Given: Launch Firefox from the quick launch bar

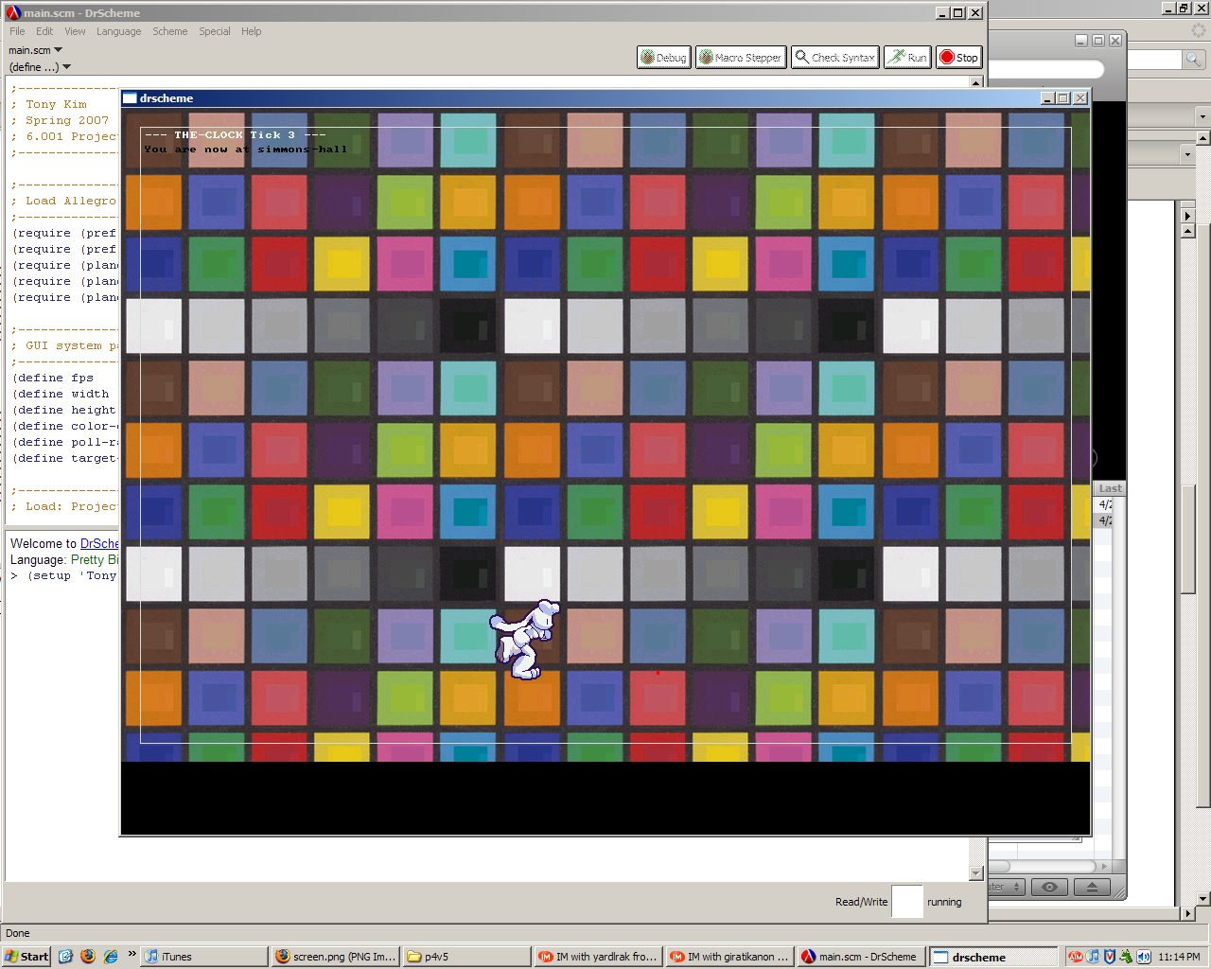Looking at the screenshot, I should pos(88,957).
